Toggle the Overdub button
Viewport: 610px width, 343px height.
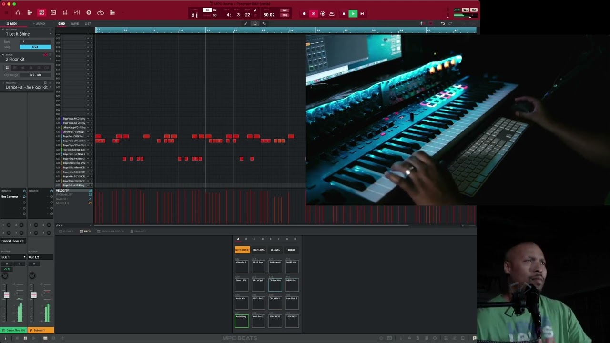pyautogui.click(x=313, y=14)
